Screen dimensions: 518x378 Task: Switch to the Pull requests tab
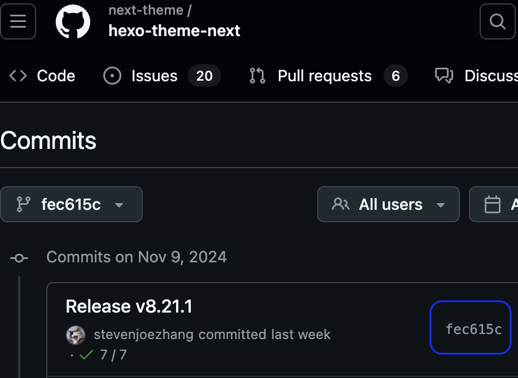click(x=328, y=76)
